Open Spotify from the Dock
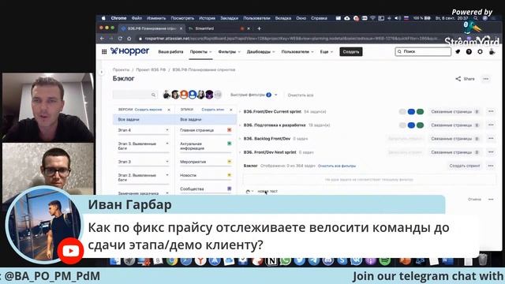 [x=384, y=261]
